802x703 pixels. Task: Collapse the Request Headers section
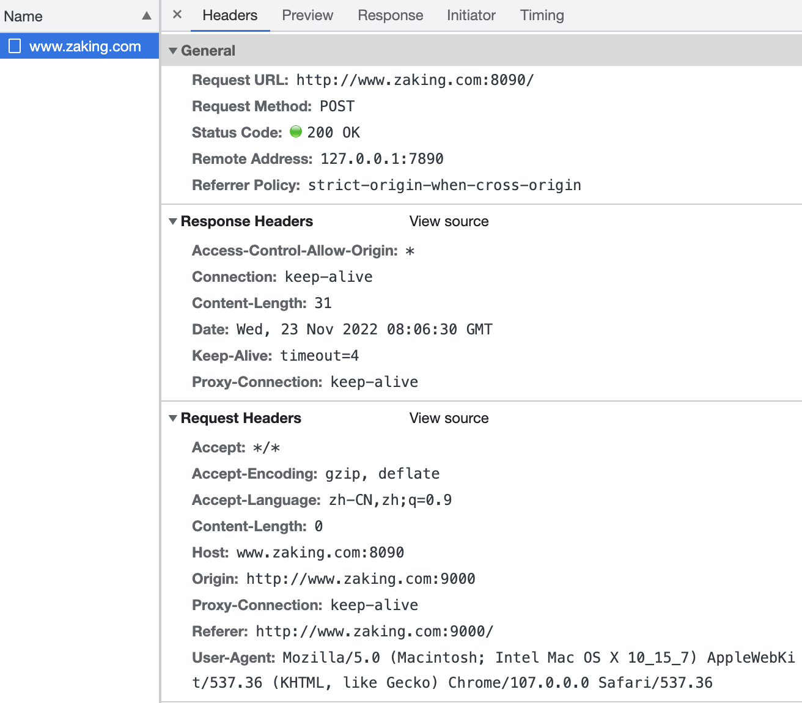point(173,418)
